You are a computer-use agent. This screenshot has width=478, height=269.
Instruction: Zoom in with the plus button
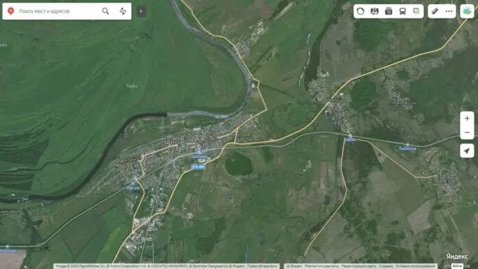[467, 119]
